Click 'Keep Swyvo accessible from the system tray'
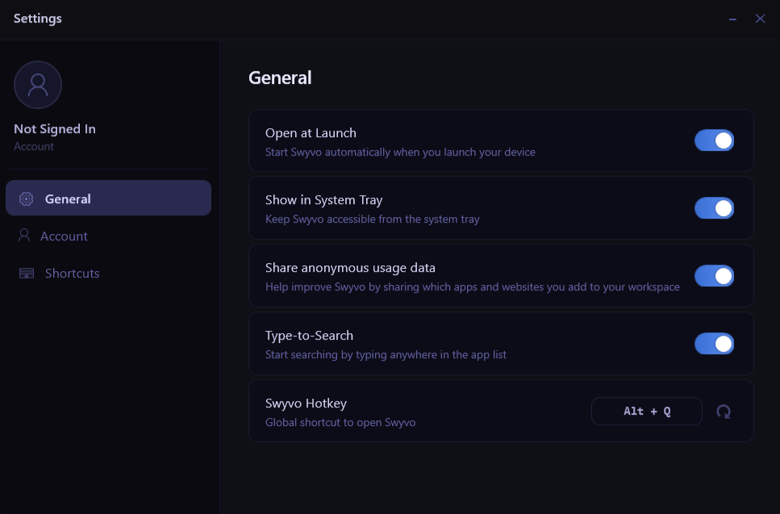This screenshot has height=514, width=780. [373, 219]
